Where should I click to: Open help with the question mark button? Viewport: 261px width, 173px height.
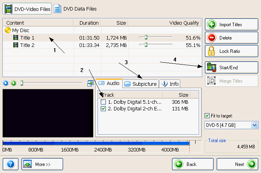[11, 164]
